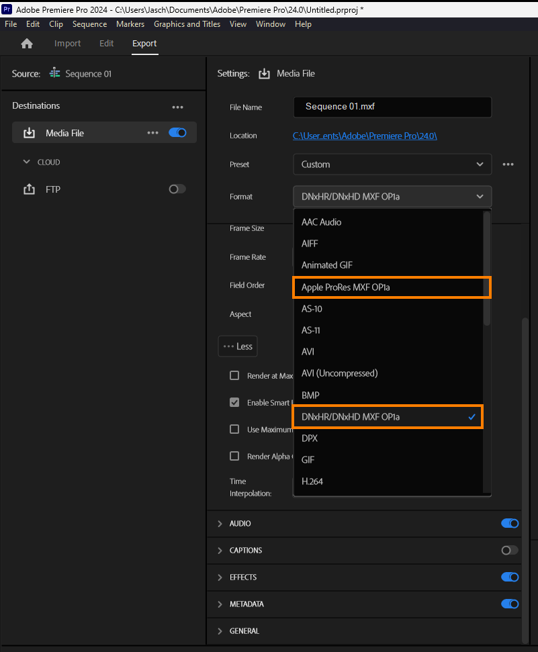Select AVI (Uncompressed) format
This screenshot has height=652, width=538.
point(388,373)
